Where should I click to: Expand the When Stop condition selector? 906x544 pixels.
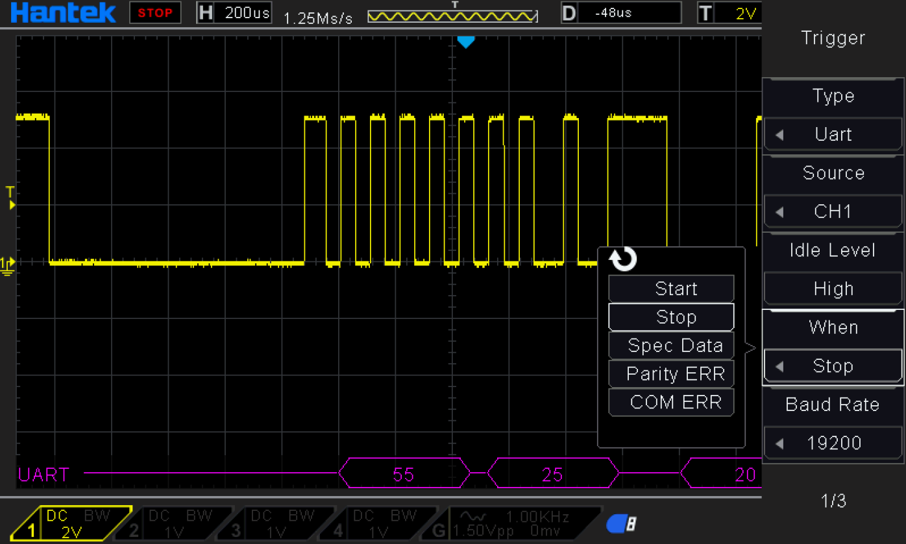(833, 366)
